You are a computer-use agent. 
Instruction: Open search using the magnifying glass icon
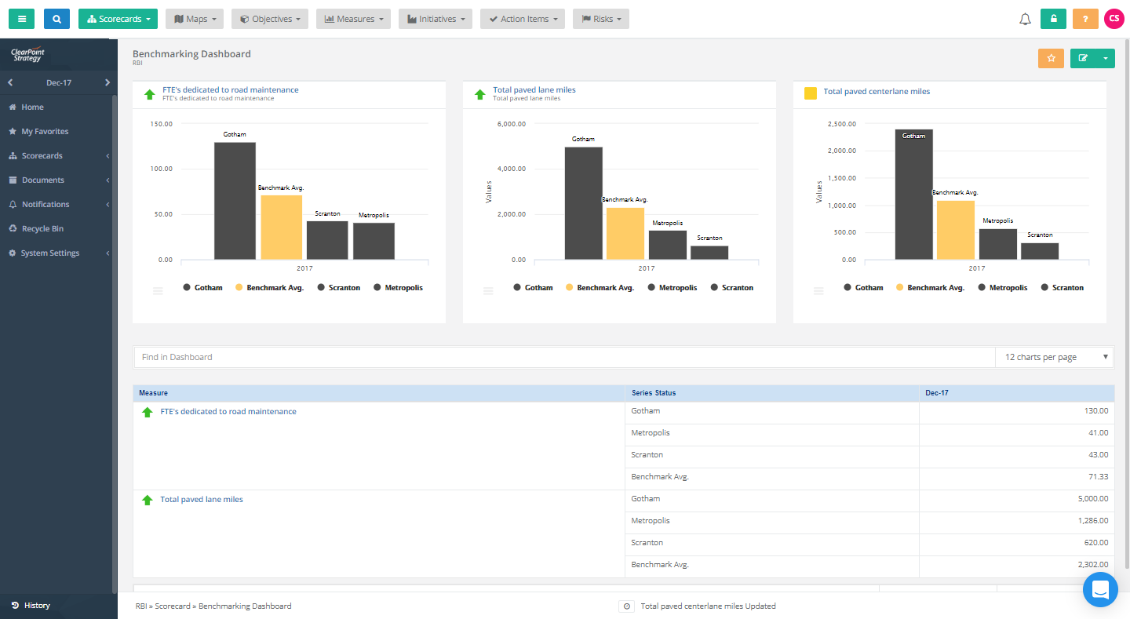pos(56,18)
